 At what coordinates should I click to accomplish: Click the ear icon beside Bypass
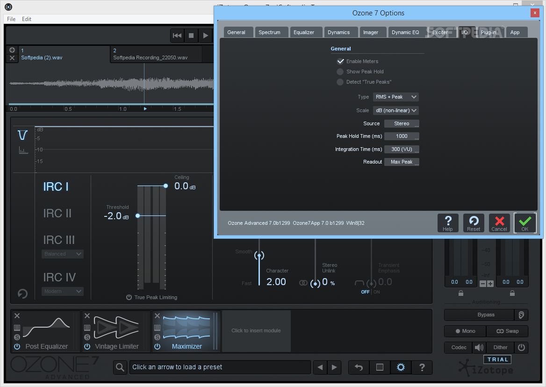(x=521, y=315)
